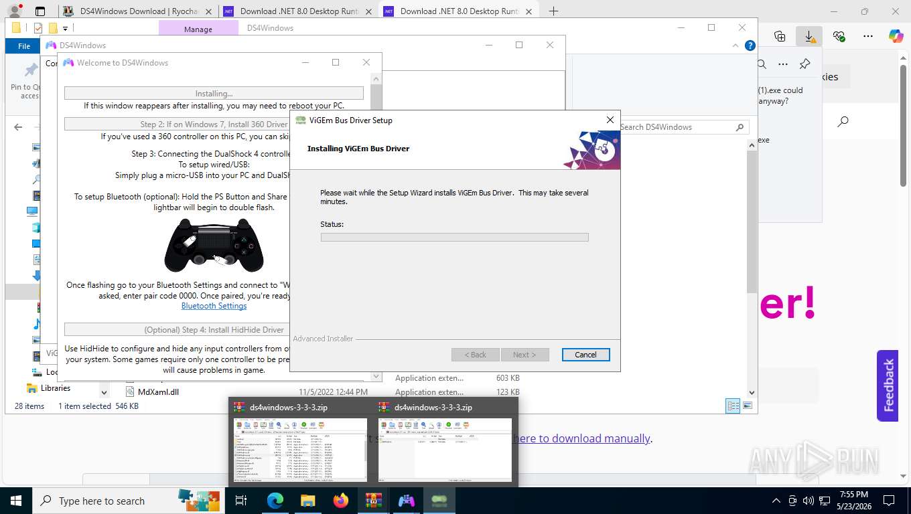Open a new Edge tab
The width and height of the screenshot is (911, 514).
553,11
